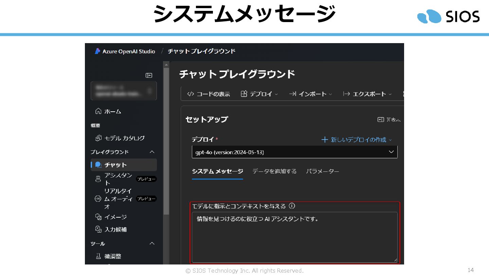Click the イメージ picture icon

pyautogui.click(x=98, y=217)
